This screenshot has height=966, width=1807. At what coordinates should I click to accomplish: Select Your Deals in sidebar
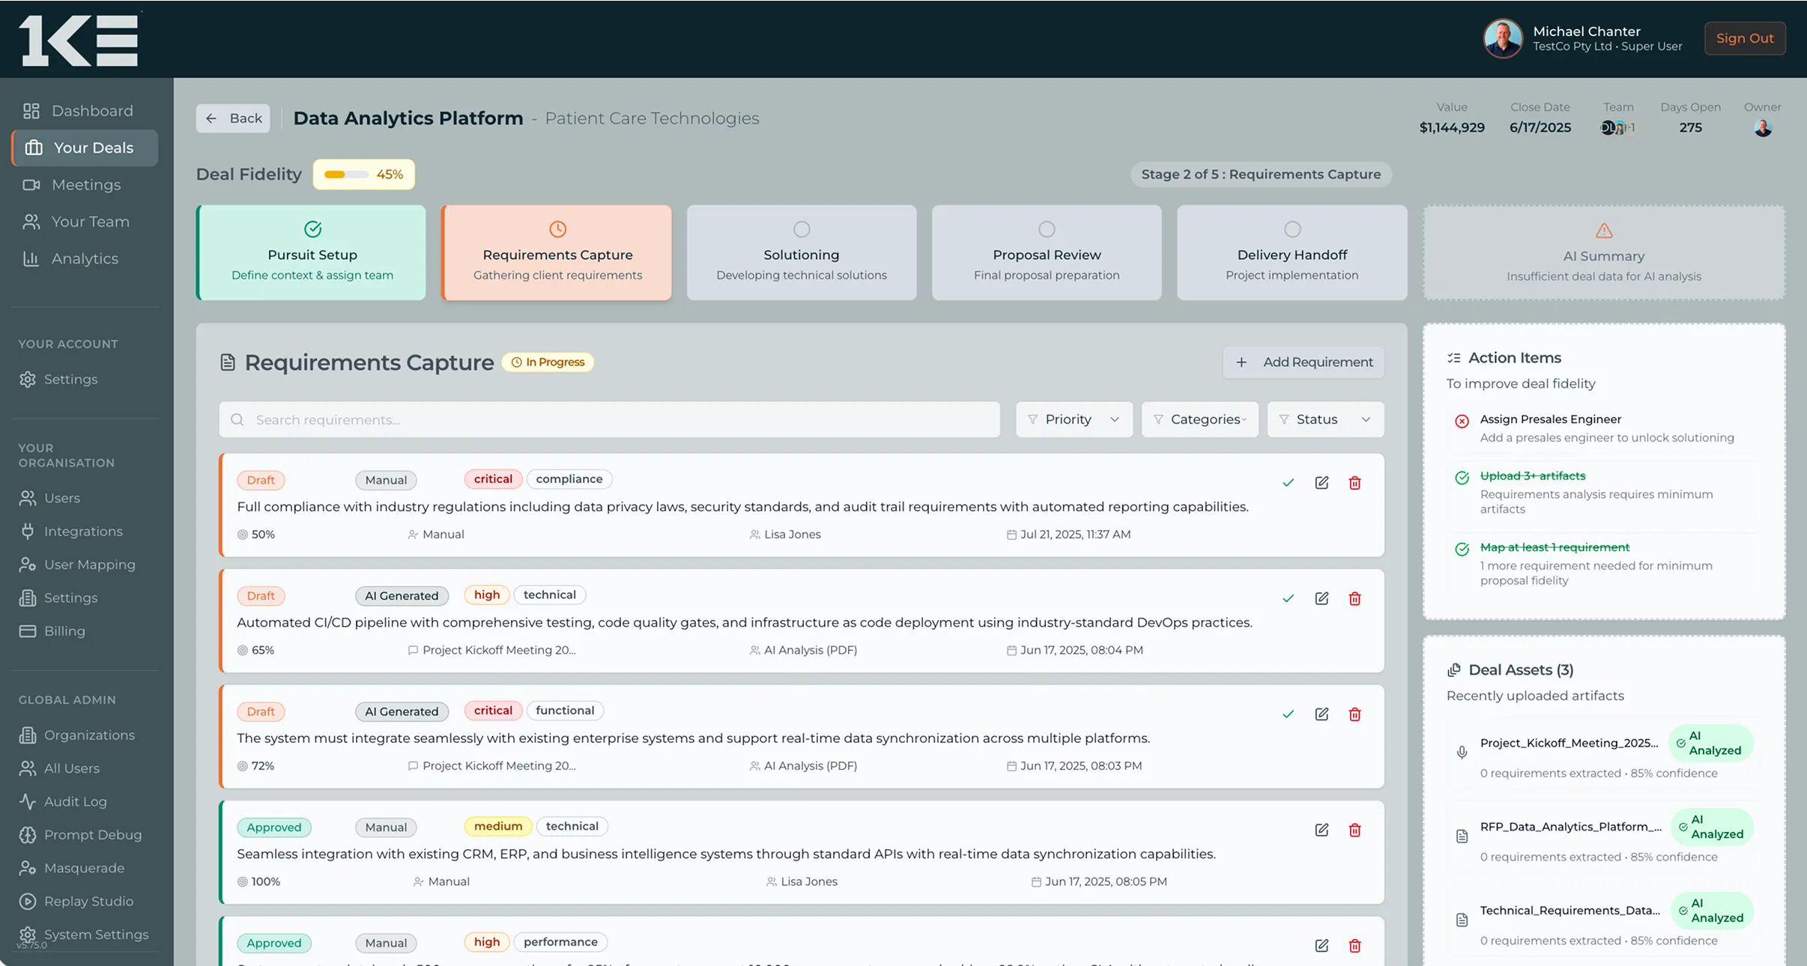click(x=85, y=148)
